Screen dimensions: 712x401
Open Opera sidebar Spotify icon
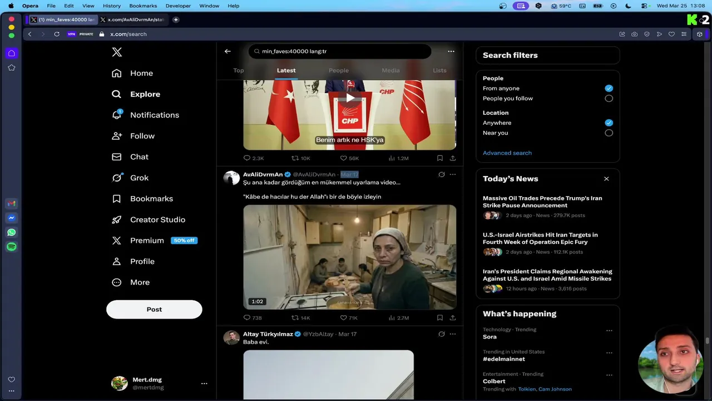point(12,247)
